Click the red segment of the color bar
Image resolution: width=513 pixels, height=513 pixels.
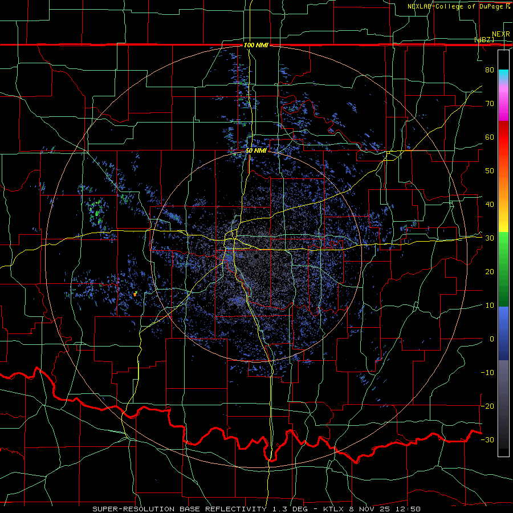point(503,141)
